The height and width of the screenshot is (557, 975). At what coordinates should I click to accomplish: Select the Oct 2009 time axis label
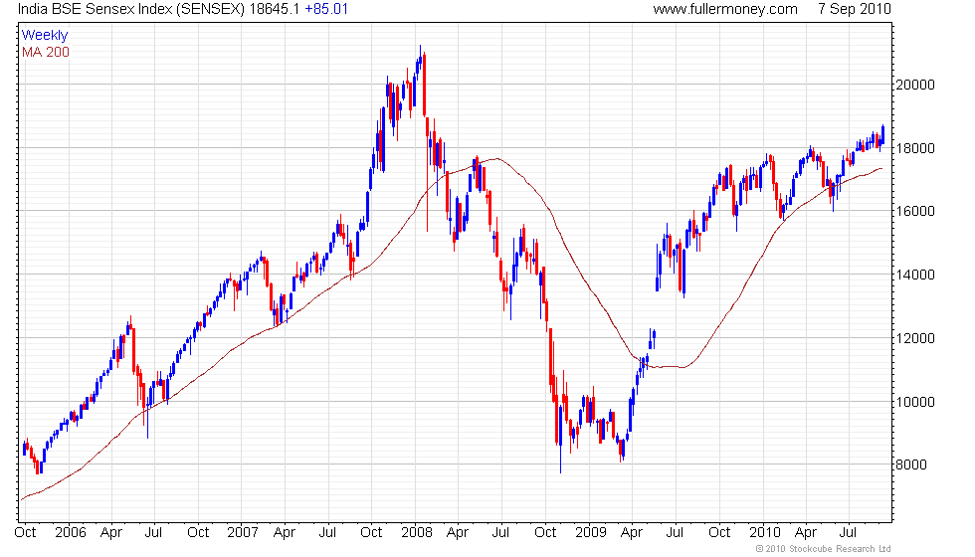[719, 532]
